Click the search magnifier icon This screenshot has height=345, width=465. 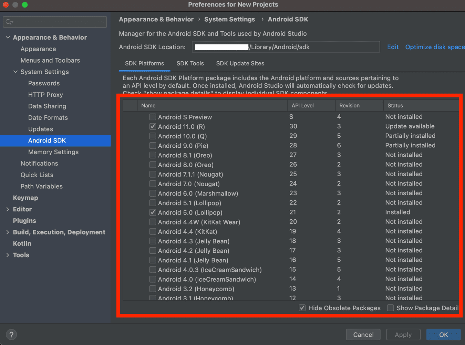point(9,22)
